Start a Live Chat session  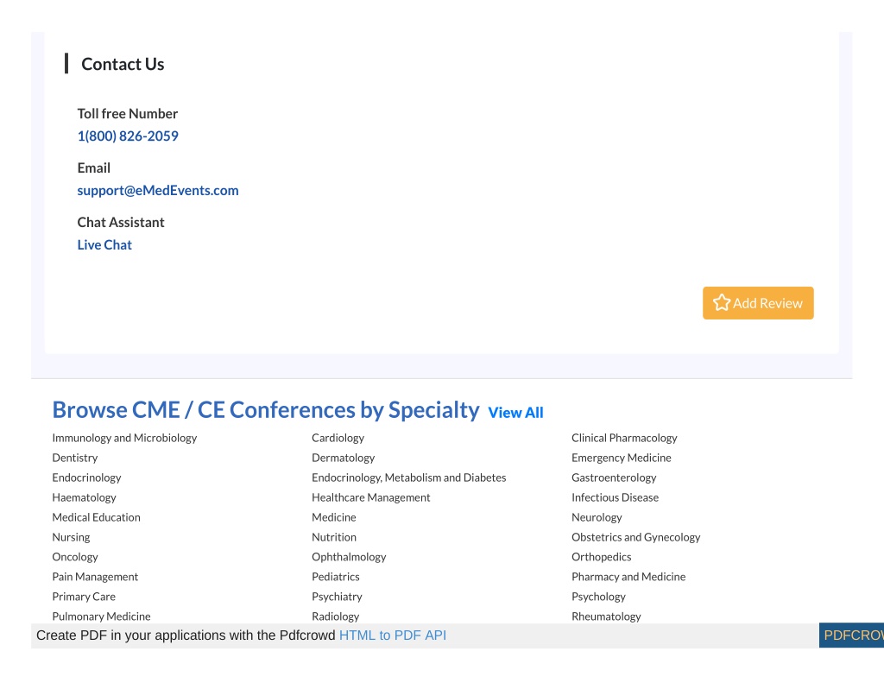point(104,244)
